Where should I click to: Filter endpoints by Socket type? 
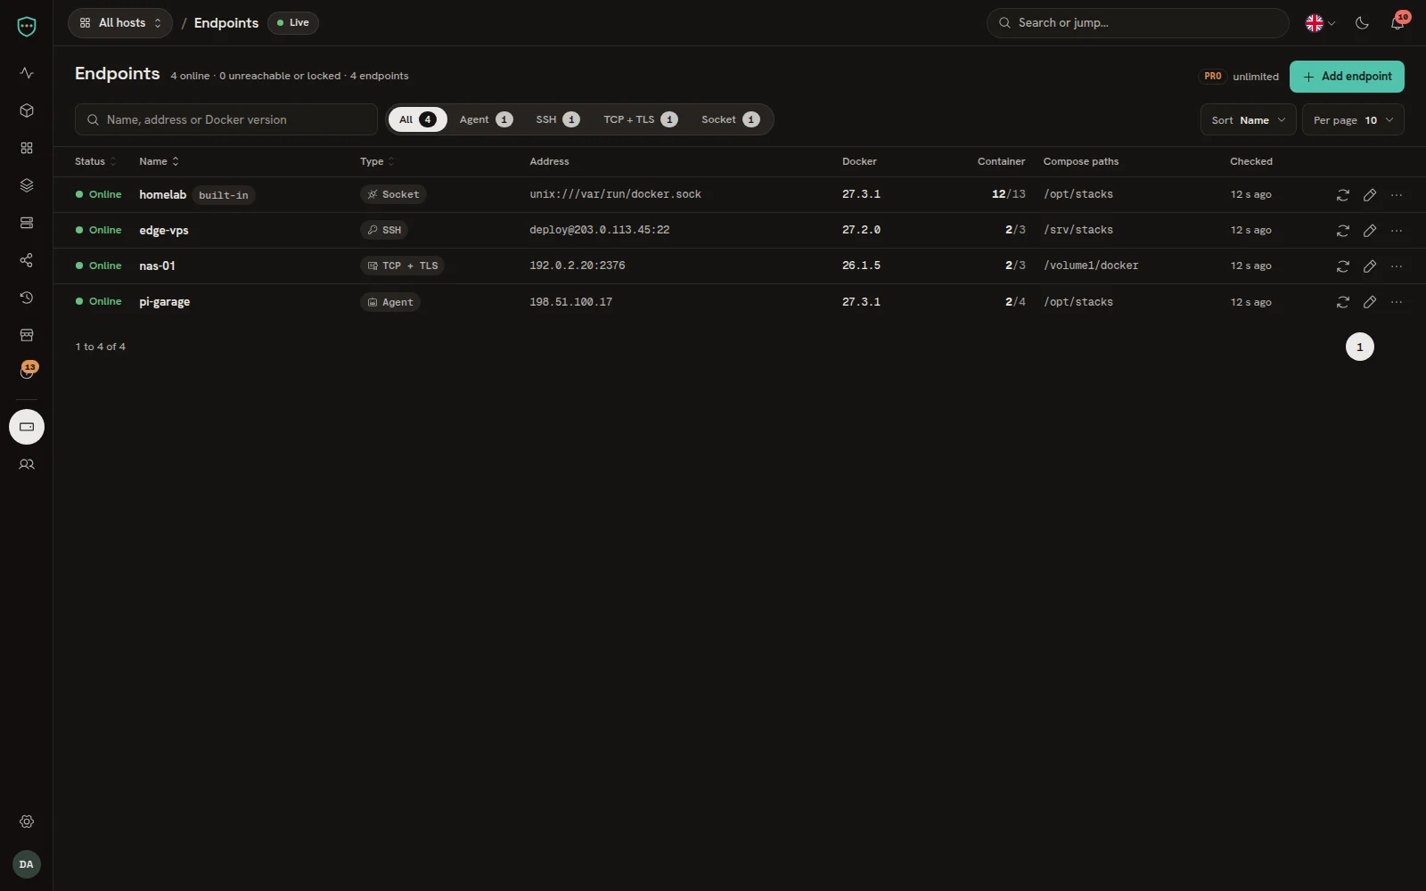pos(730,119)
